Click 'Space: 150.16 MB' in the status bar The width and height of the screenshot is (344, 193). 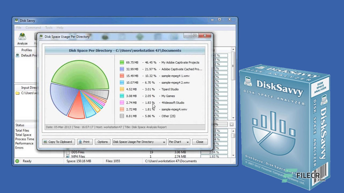pyautogui.click(x=79, y=161)
